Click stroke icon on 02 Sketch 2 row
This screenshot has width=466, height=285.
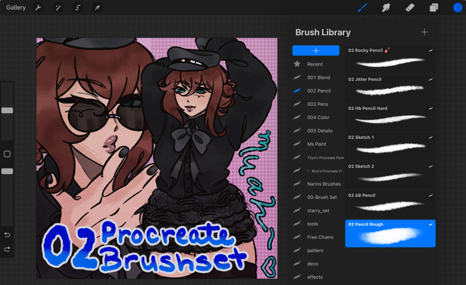pos(431,167)
